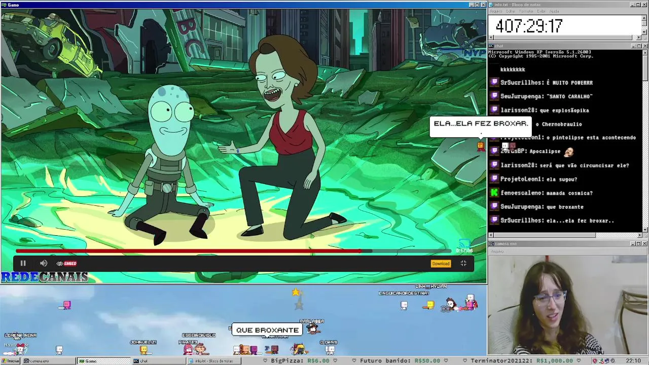
Task: Click notepad horizontal scrollbar left arrow
Action: pyautogui.click(x=491, y=38)
